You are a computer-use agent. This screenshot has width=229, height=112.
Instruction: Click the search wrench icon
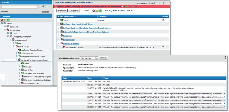(43, 6)
